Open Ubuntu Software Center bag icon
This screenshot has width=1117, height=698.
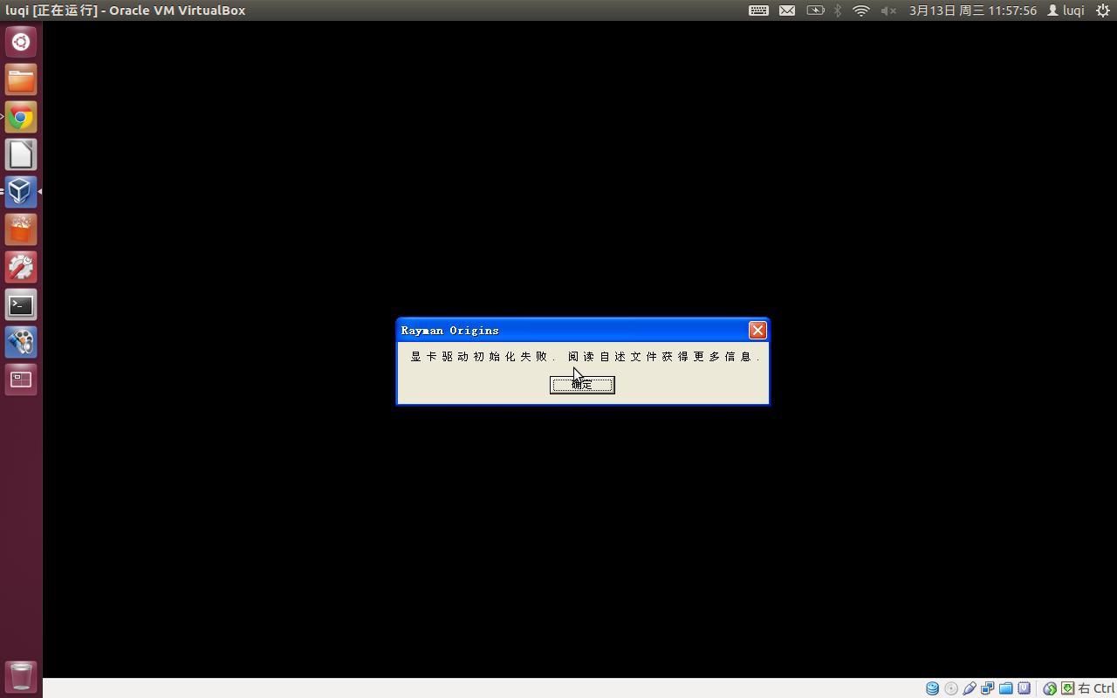coord(21,229)
